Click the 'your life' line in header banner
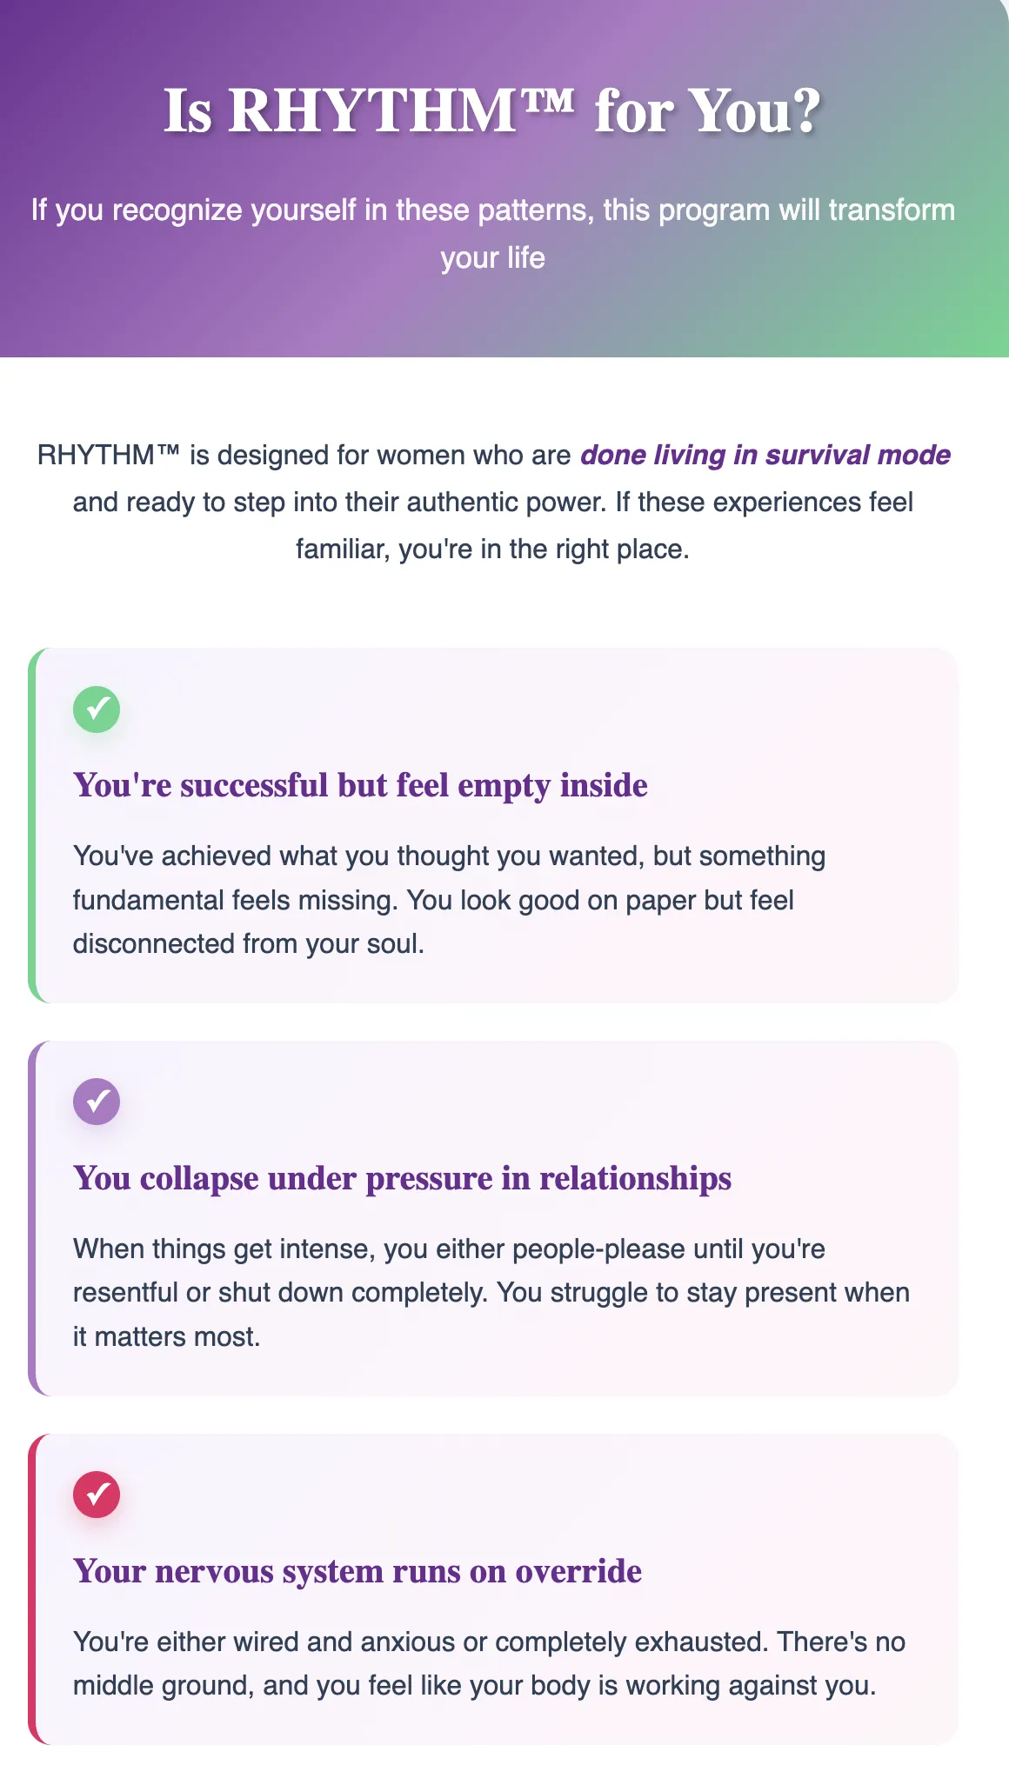The height and width of the screenshot is (1765, 1009). pos(492,258)
